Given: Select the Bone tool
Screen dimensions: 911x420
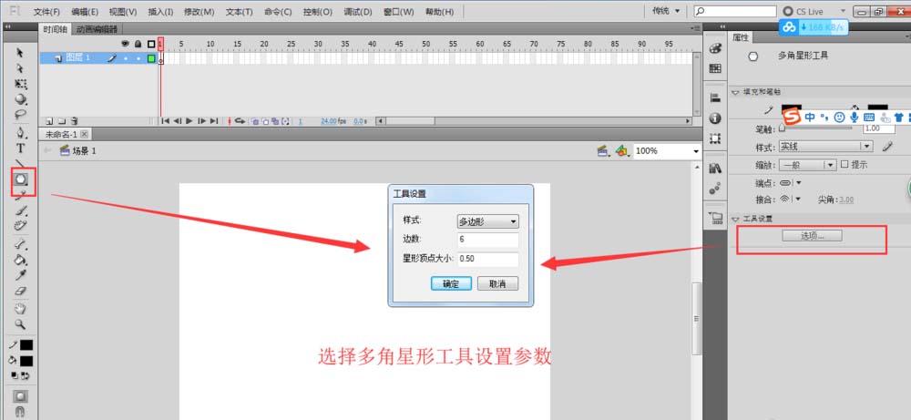Looking at the screenshot, I should pos(20,244).
